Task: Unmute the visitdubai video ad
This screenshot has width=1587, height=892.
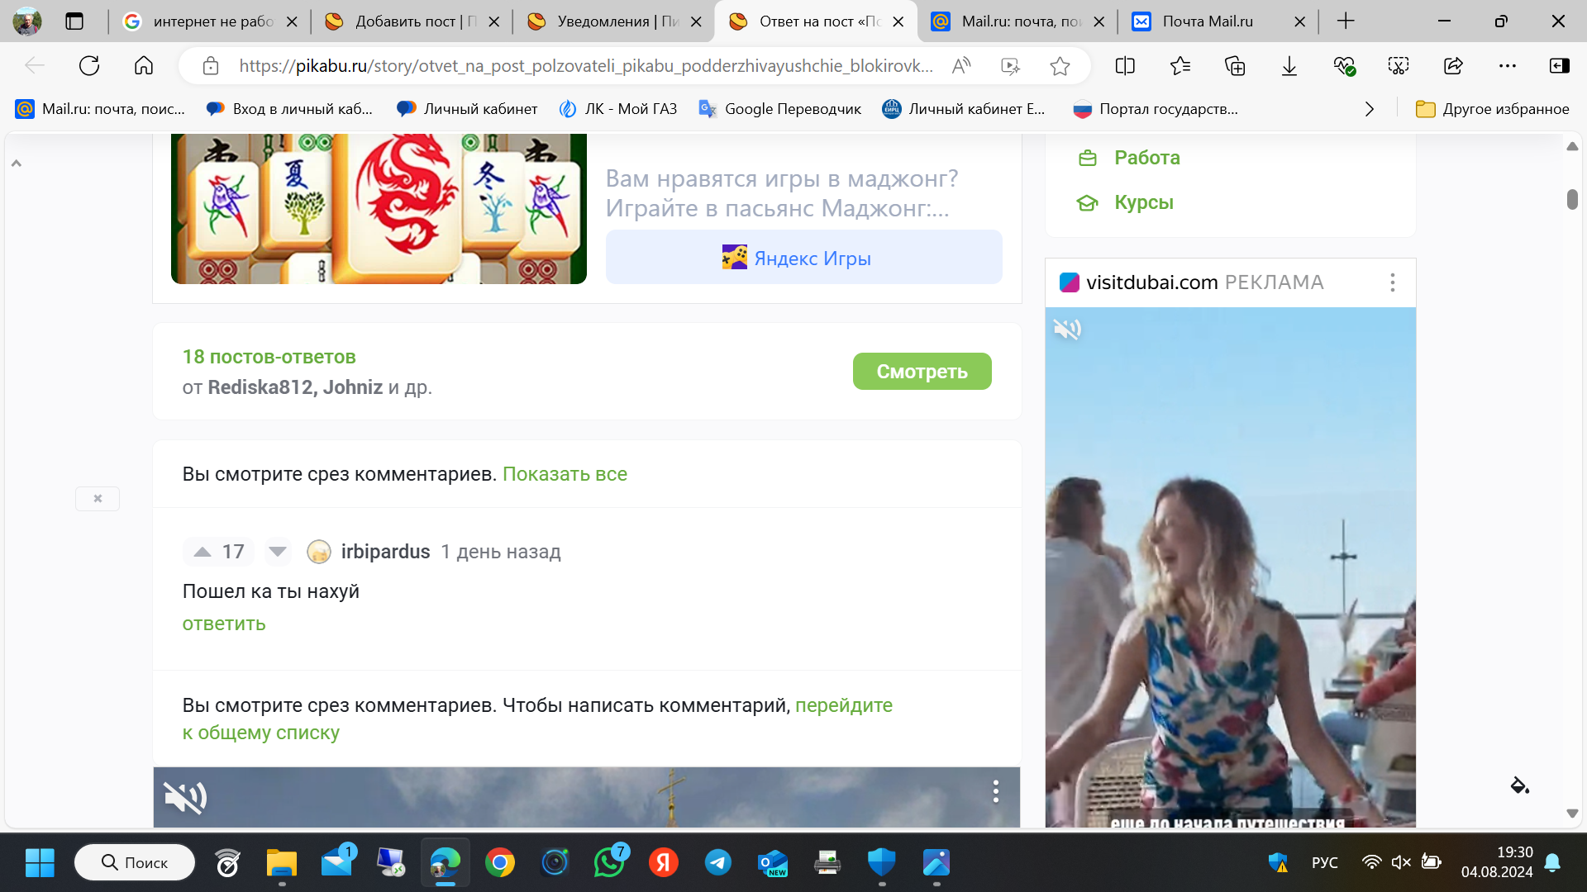Action: (x=1067, y=330)
